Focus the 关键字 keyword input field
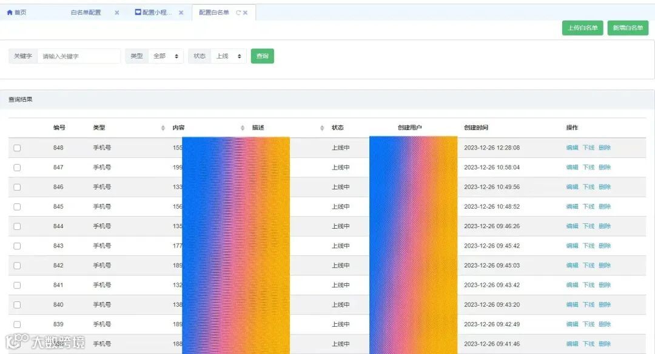 (x=79, y=56)
